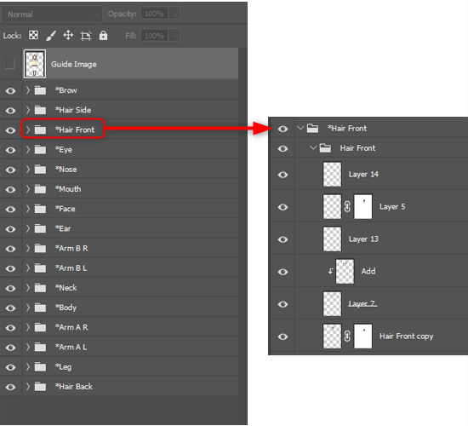Viewport: 468px width, 426px height.
Task: Open the Opacity slider dropdown arrow
Action: (x=174, y=14)
